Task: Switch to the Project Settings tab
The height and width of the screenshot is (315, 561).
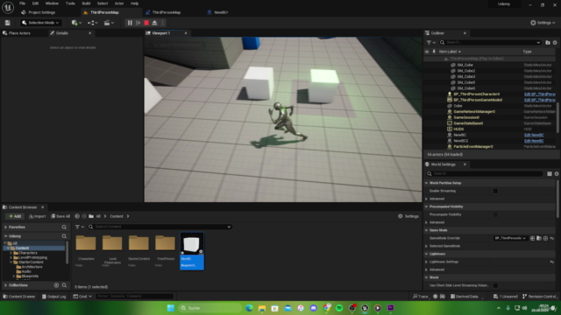Action: [39, 12]
